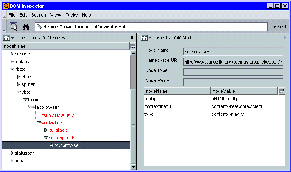Click the binoculars find node icon
The image size is (291, 172).
25,27
